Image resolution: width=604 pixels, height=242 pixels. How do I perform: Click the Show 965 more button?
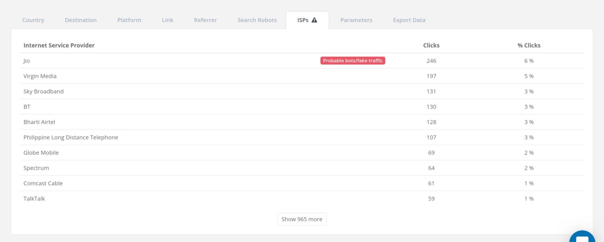point(302,219)
